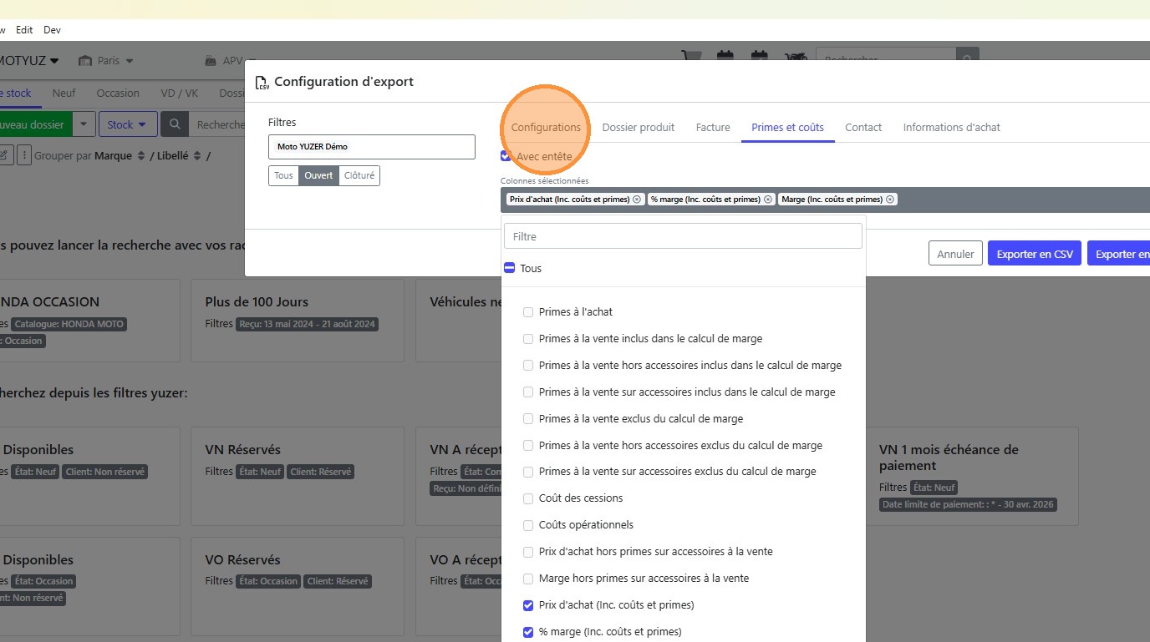This screenshot has height=642, width=1150.
Task: Open the Occasion tab in the stock page
Action: click(x=118, y=94)
